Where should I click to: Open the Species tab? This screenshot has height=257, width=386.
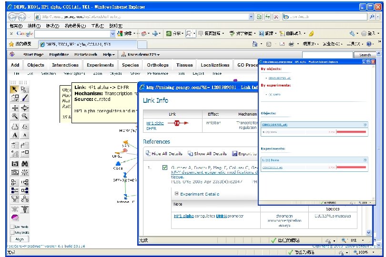coord(130,65)
